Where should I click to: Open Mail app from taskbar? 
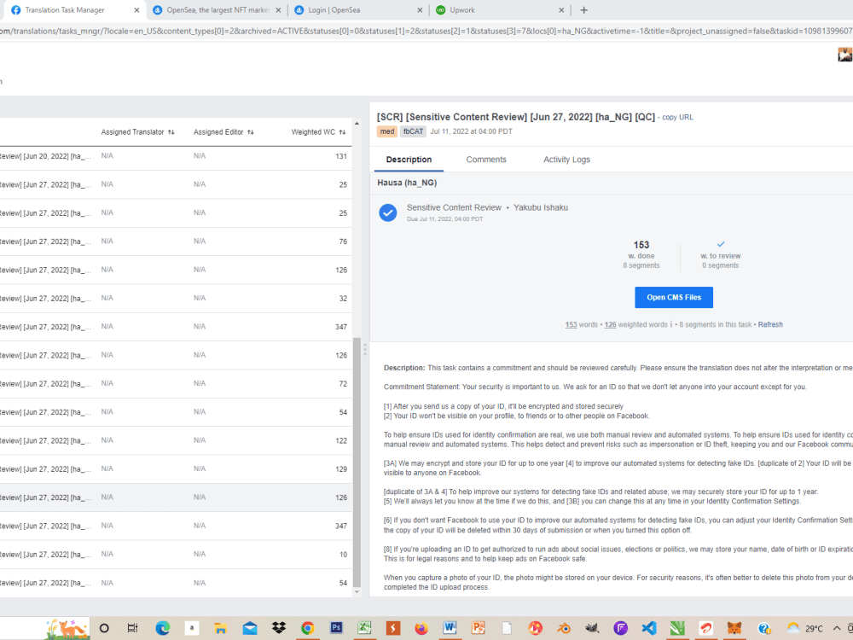[250, 628]
